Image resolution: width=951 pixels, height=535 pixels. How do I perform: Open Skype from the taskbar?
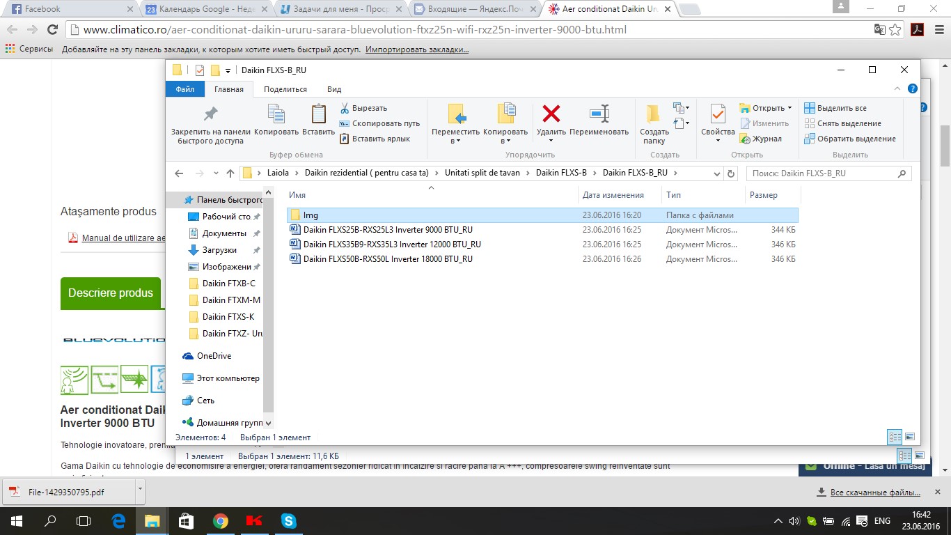point(288,520)
